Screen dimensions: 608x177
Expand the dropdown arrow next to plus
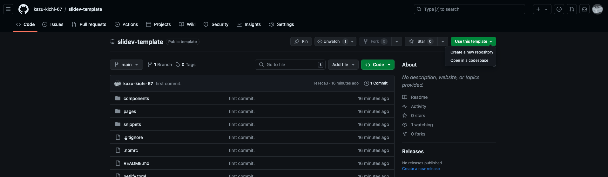546,9
